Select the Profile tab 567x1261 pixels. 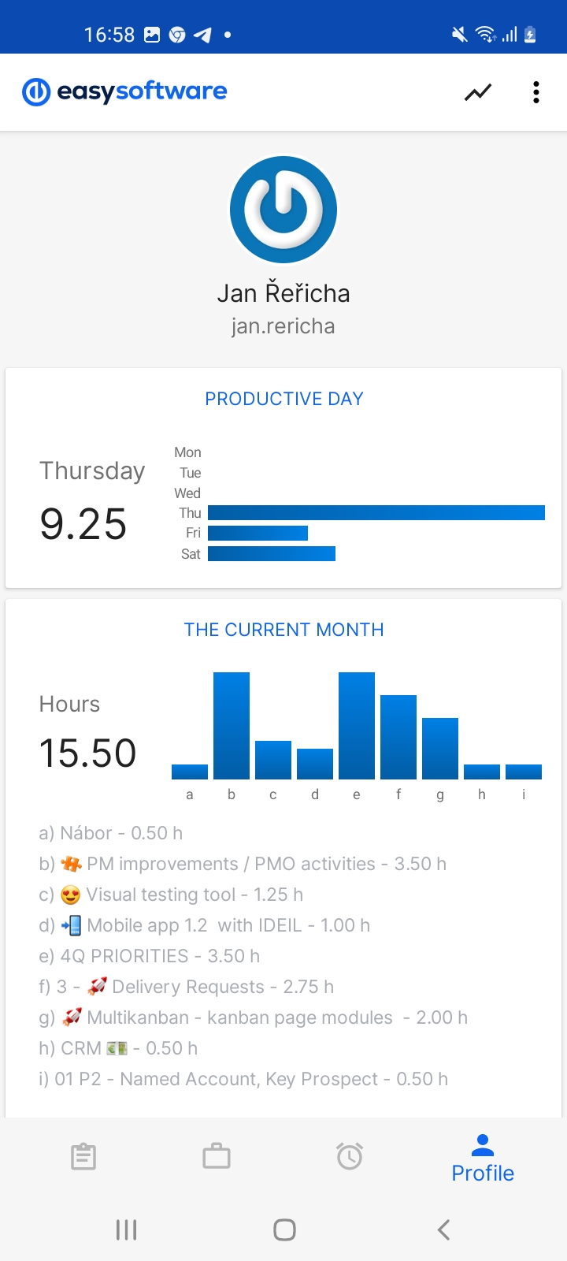(483, 1159)
